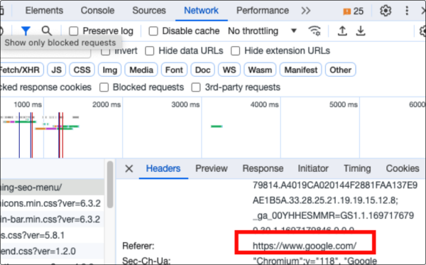Show more DevTools tabs via chevrons

pos(305,11)
